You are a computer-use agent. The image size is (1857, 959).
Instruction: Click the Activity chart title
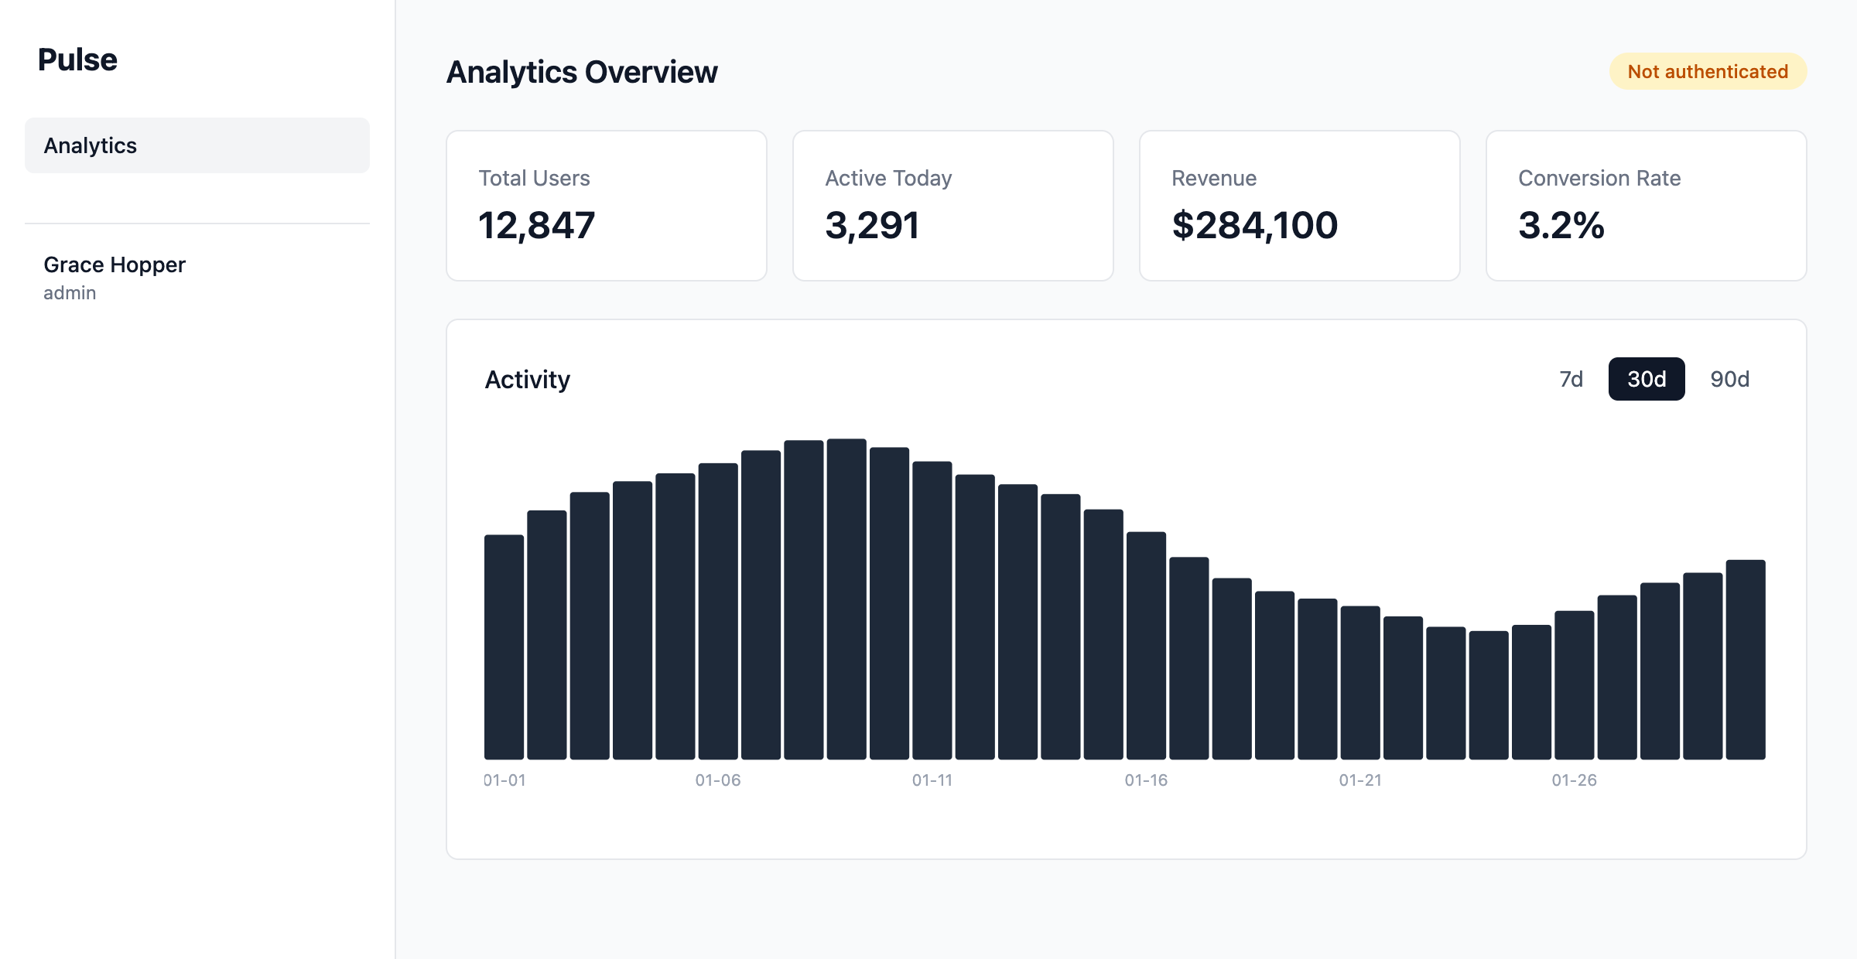click(527, 379)
